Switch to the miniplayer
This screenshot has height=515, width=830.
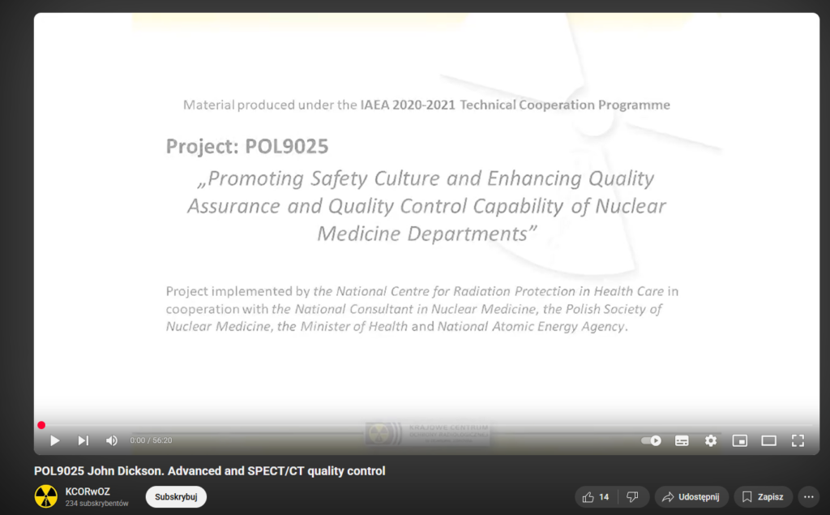pyautogui.click(x=739, y=440)
